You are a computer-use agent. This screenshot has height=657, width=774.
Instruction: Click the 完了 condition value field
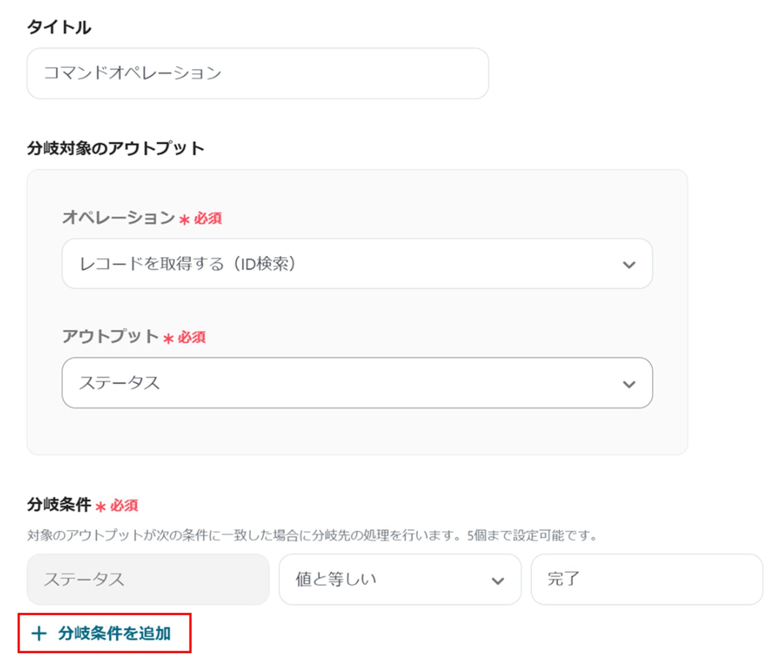[x=646, y=579]
